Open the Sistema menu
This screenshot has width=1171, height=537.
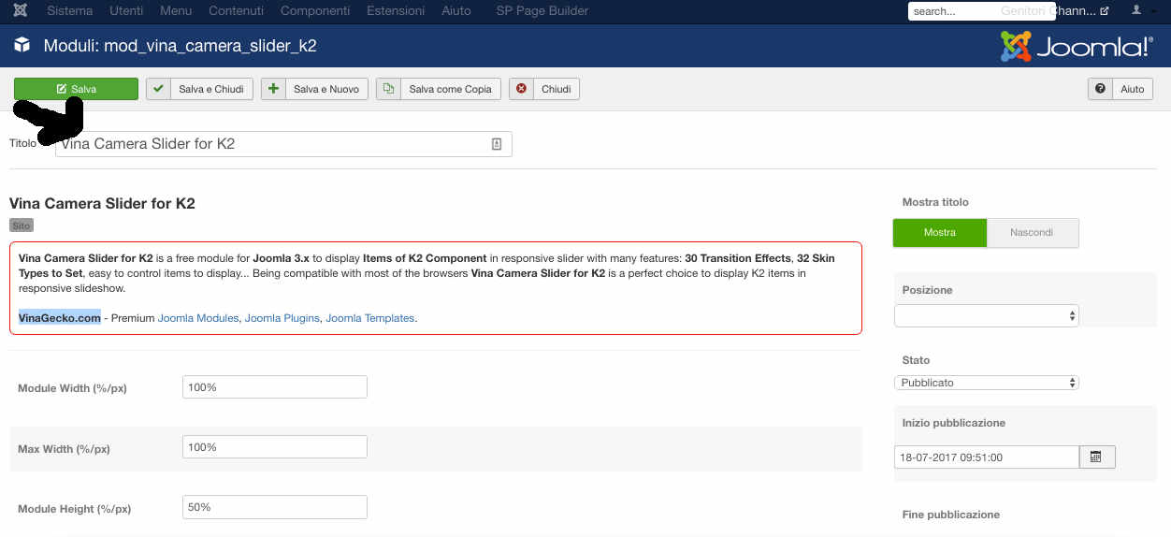pos(69,11)
